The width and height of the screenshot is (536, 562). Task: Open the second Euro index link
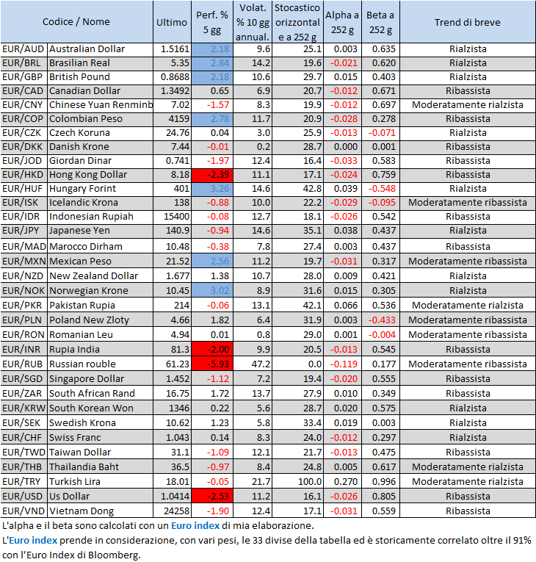point(33,541)
